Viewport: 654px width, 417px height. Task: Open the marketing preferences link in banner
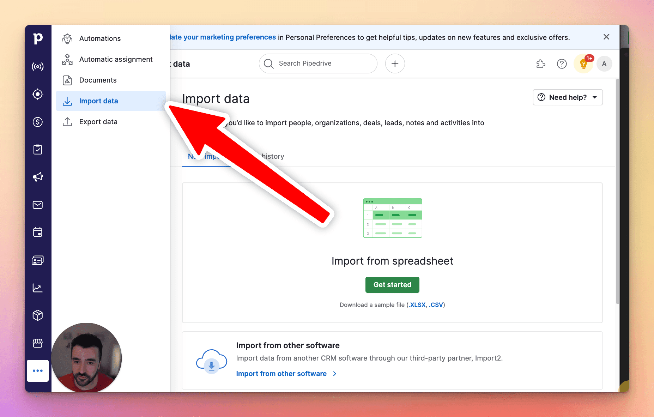tap(223, 37)
